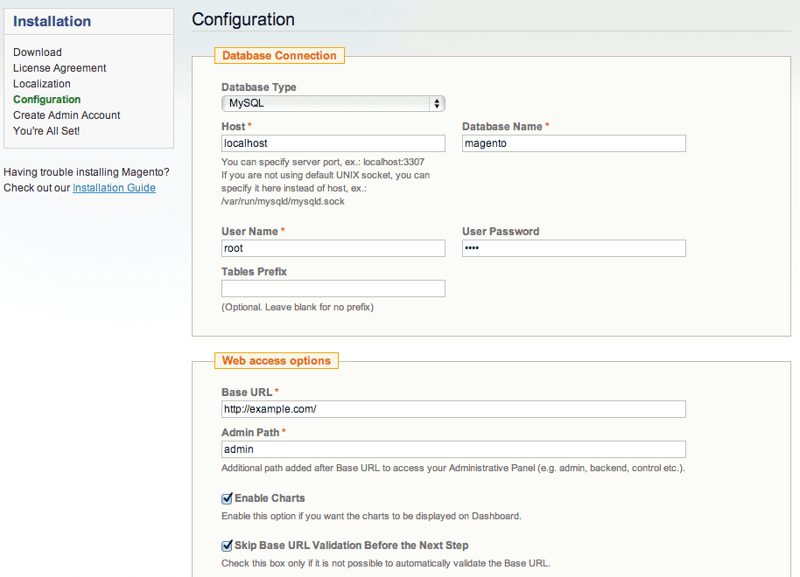Select the Base URL input box

pos(453,409)
